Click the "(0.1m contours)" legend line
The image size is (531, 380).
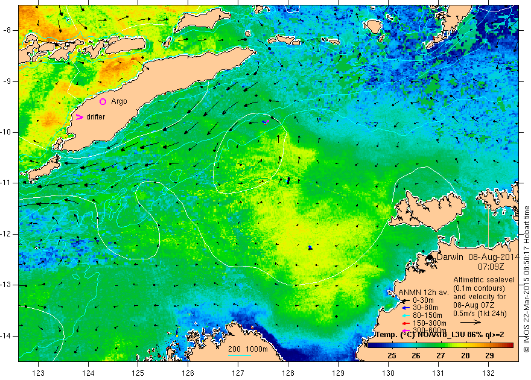pyautogui.click(x=479, y=288)
